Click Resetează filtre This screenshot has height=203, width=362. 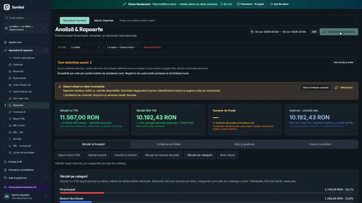tap(152, 47)
